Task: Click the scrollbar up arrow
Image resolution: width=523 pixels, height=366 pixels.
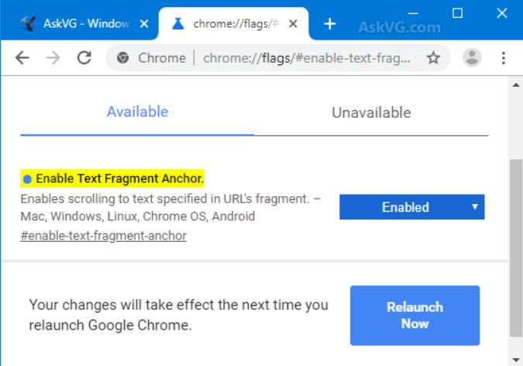Action: click(x=515, y=84)
